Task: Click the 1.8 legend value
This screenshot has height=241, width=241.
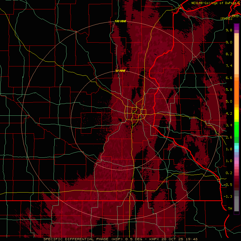Action: point(229,149)
